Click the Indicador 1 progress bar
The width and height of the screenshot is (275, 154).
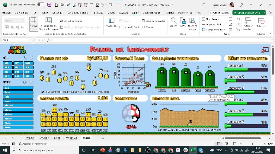coord(246,69)
